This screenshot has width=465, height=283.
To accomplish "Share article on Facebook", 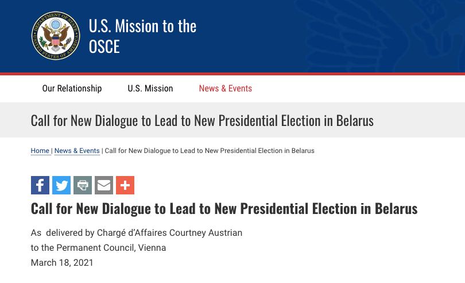I will pos(40,185).
